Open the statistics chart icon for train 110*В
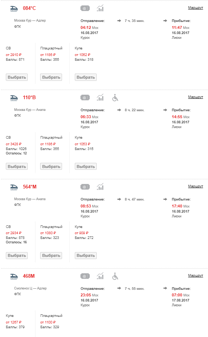This screenshot has width=208, height=337. coord(100,98)
